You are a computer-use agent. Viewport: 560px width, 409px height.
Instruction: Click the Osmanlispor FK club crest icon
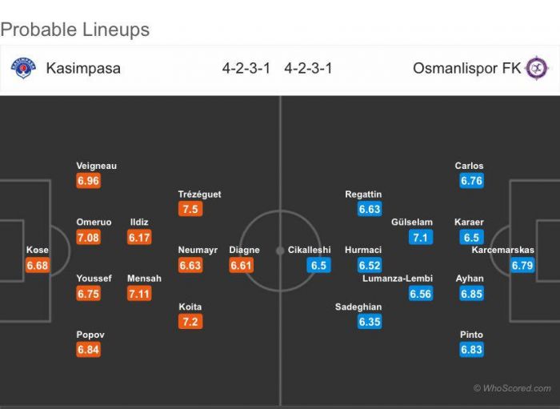536,68
